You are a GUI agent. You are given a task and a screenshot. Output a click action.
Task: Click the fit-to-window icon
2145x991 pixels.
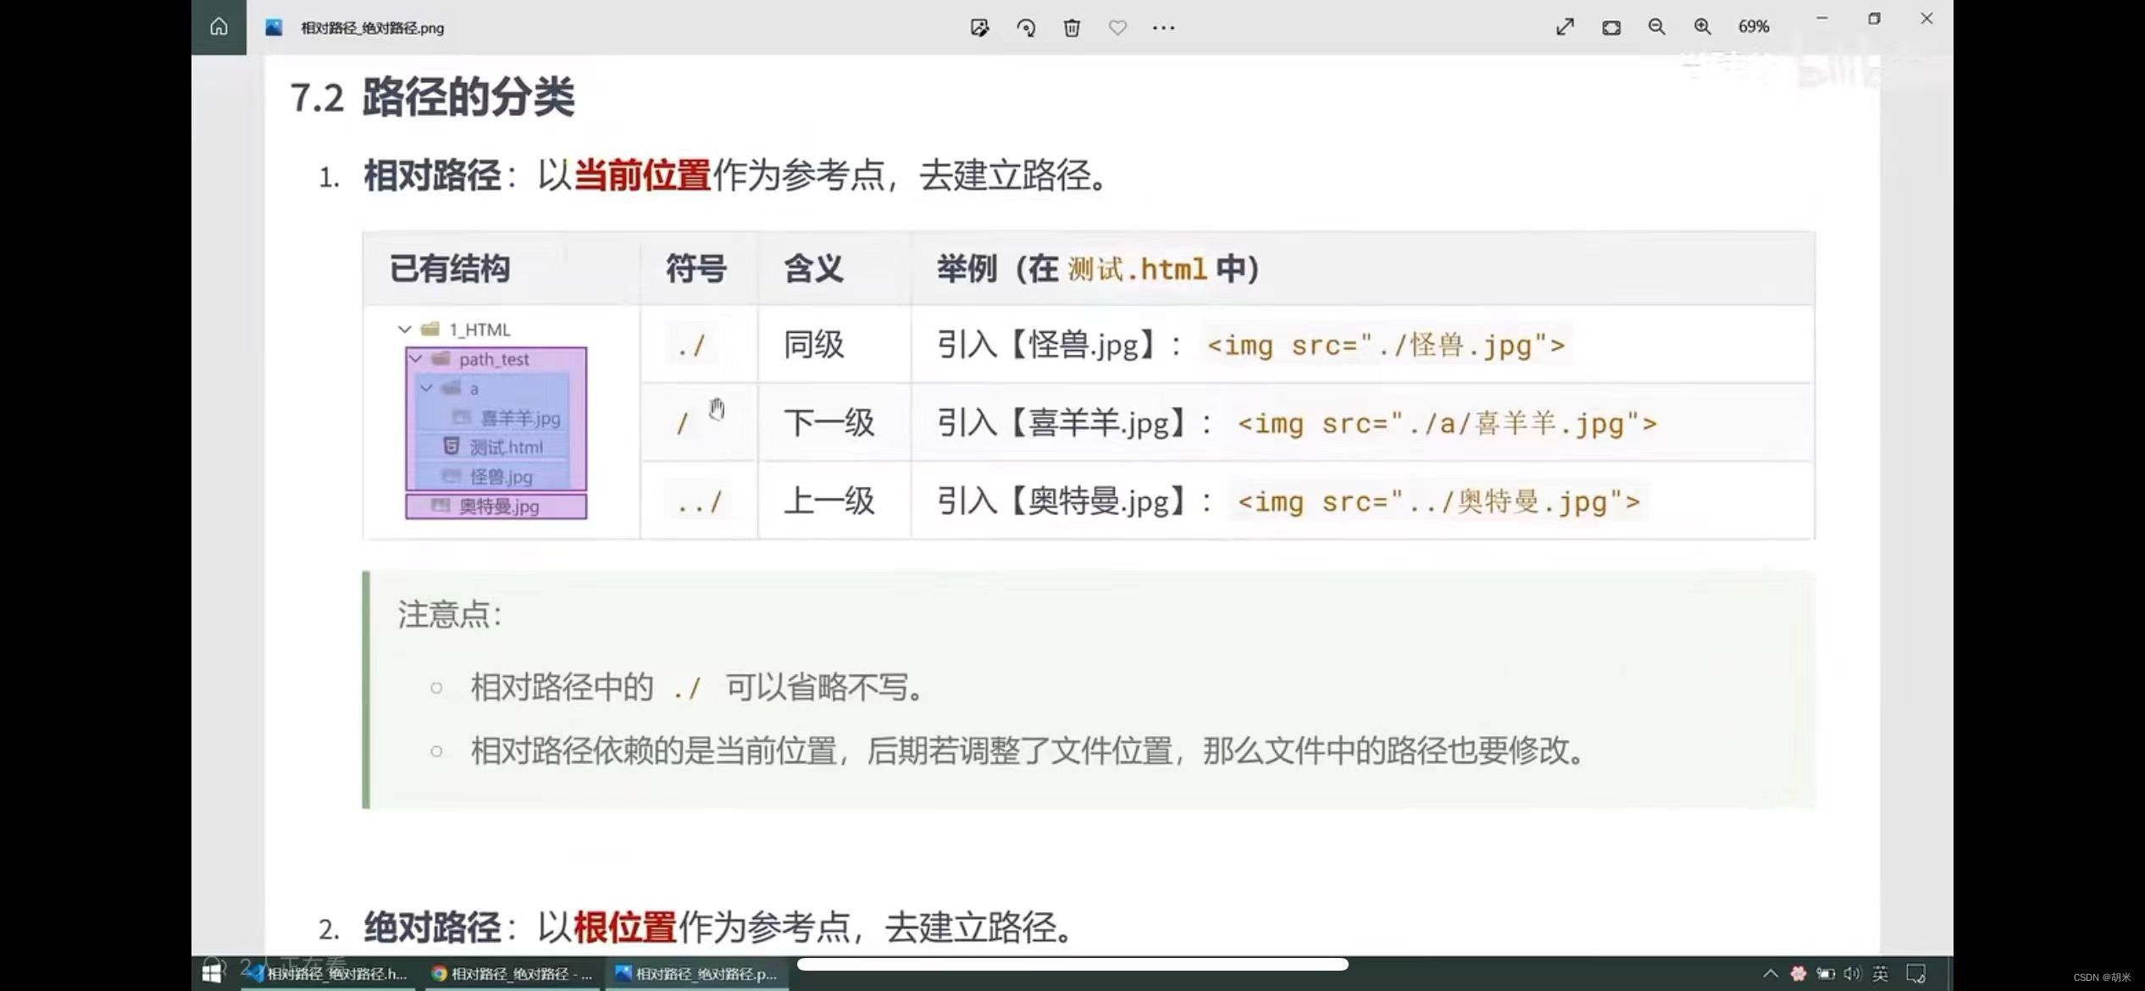[x=1610, y=27]
